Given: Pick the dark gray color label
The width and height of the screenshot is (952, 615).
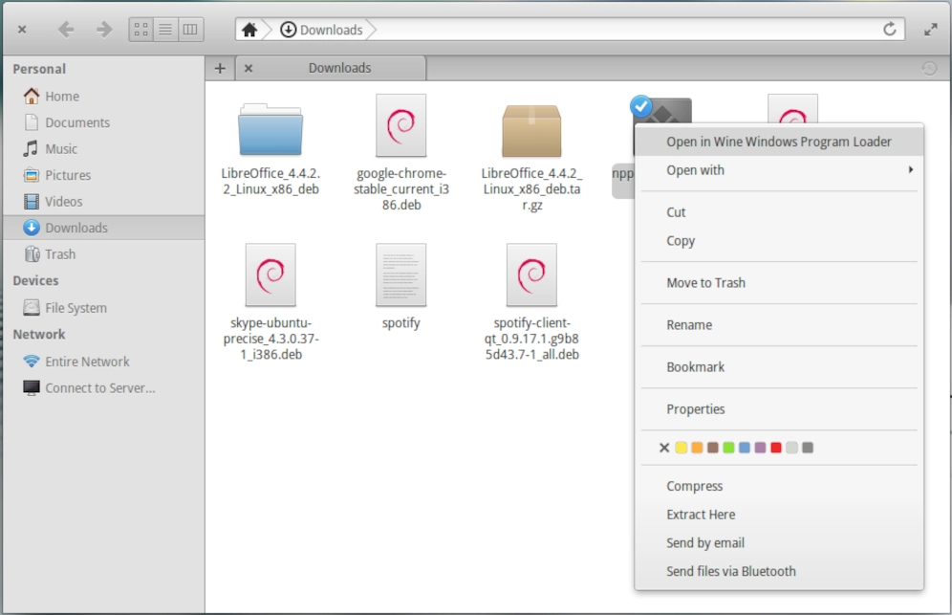Looking at the screenshot, I should coord(808,448).
